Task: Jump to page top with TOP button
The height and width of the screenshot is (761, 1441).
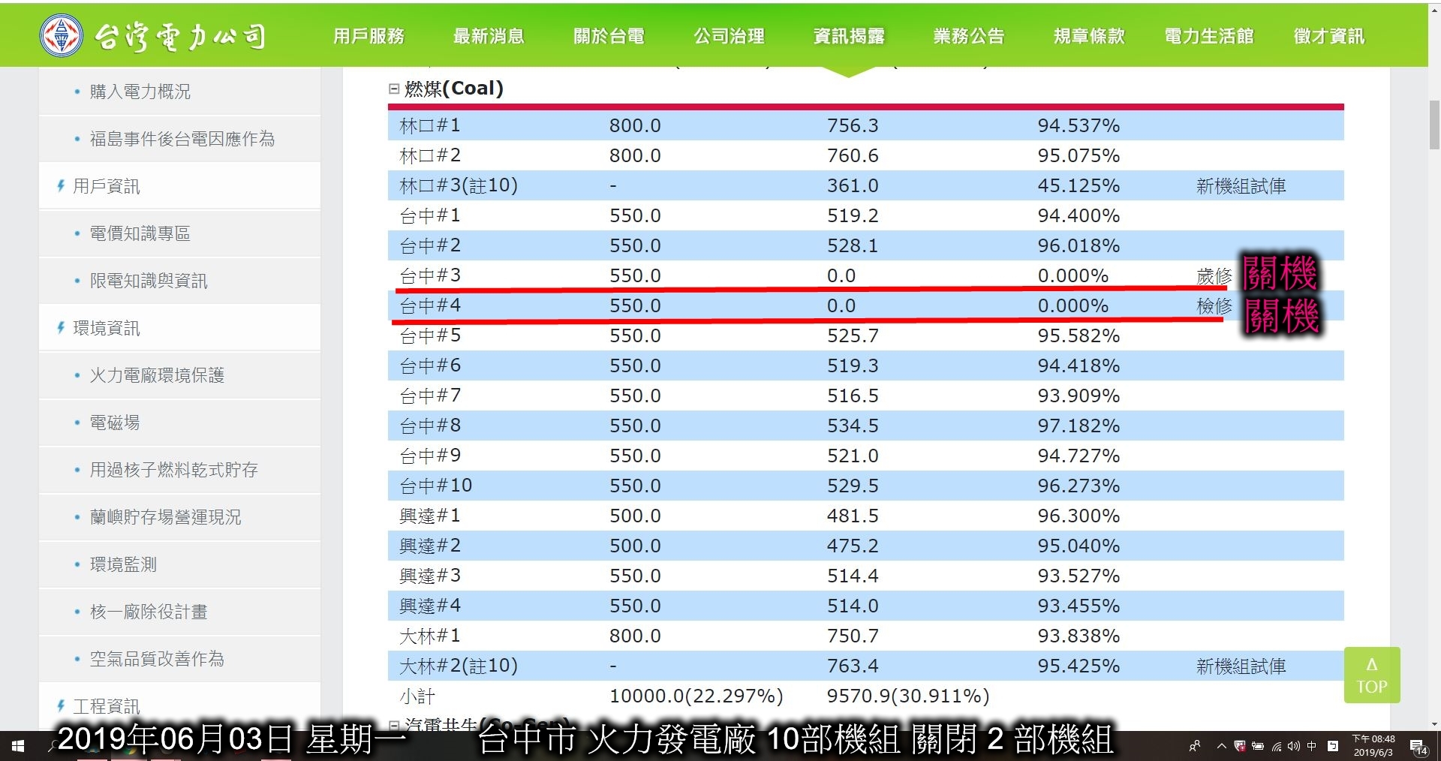Action: 1372,675
